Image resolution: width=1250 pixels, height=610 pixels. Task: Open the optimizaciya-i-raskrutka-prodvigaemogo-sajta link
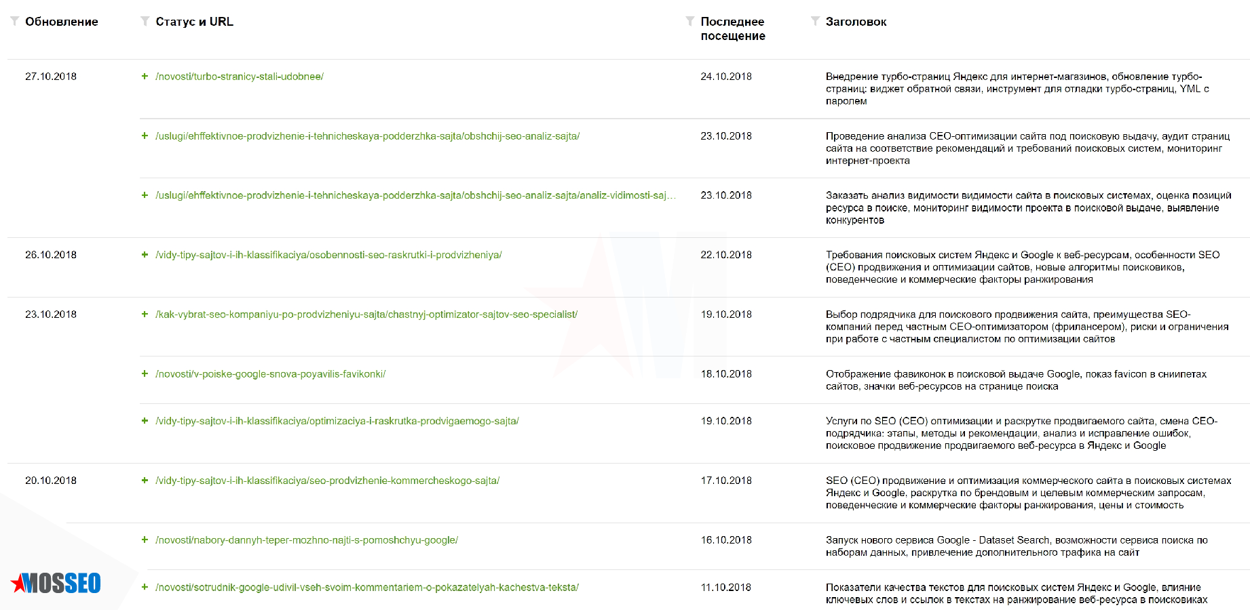tap(337, 421)
